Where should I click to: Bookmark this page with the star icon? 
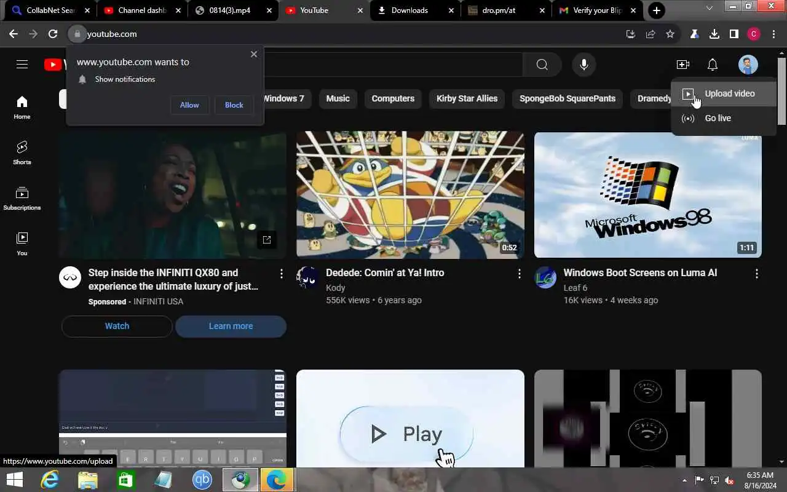[x=670, y=34]
